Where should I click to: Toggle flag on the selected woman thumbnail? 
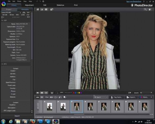click(x=72, y=101)
